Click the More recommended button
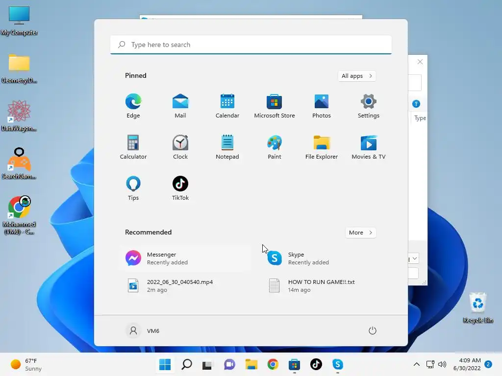The width and height of the screenshot is (502, 376). click(360, 233)
